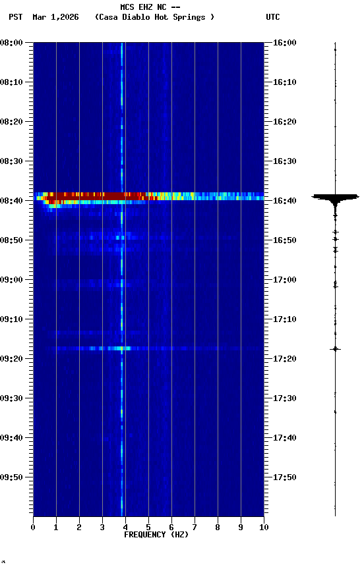The image size is (364, 569).
Task: Click the '09:00' PST time label
Action: point(11,280)
